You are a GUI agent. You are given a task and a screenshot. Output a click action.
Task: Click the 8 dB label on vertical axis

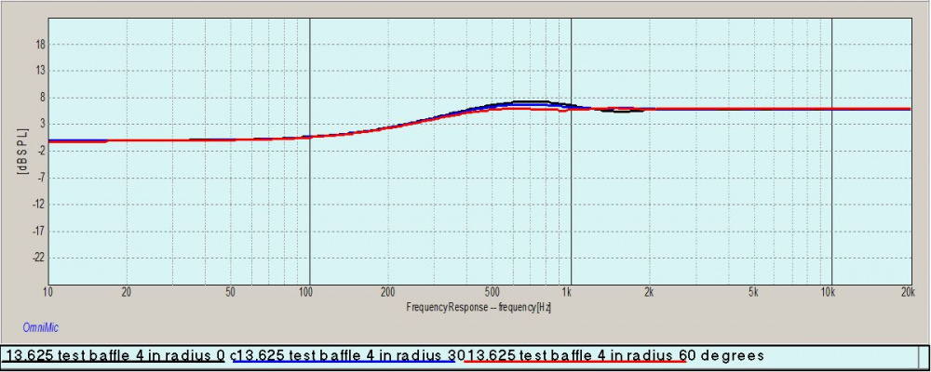point(41,97)
